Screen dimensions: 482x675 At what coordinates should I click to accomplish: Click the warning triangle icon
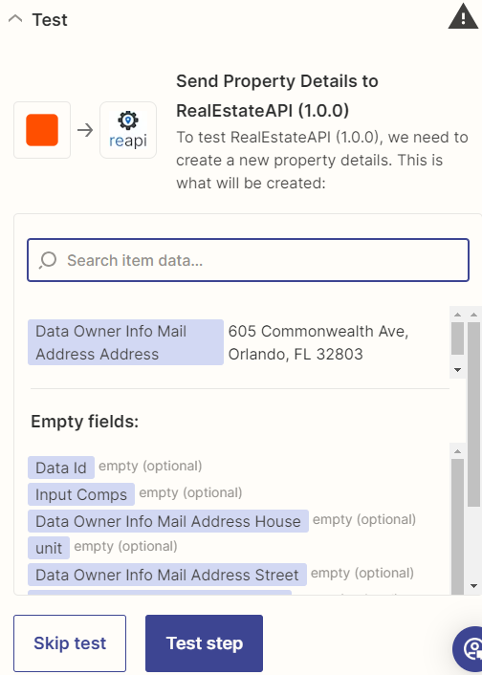pyautogui.click(x=463, y=16)
